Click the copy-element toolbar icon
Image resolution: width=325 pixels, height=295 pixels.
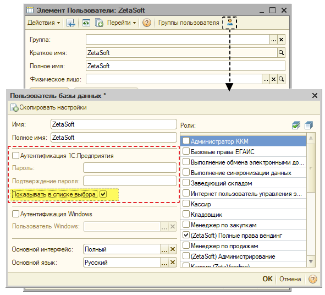click(x=99, y=23)
